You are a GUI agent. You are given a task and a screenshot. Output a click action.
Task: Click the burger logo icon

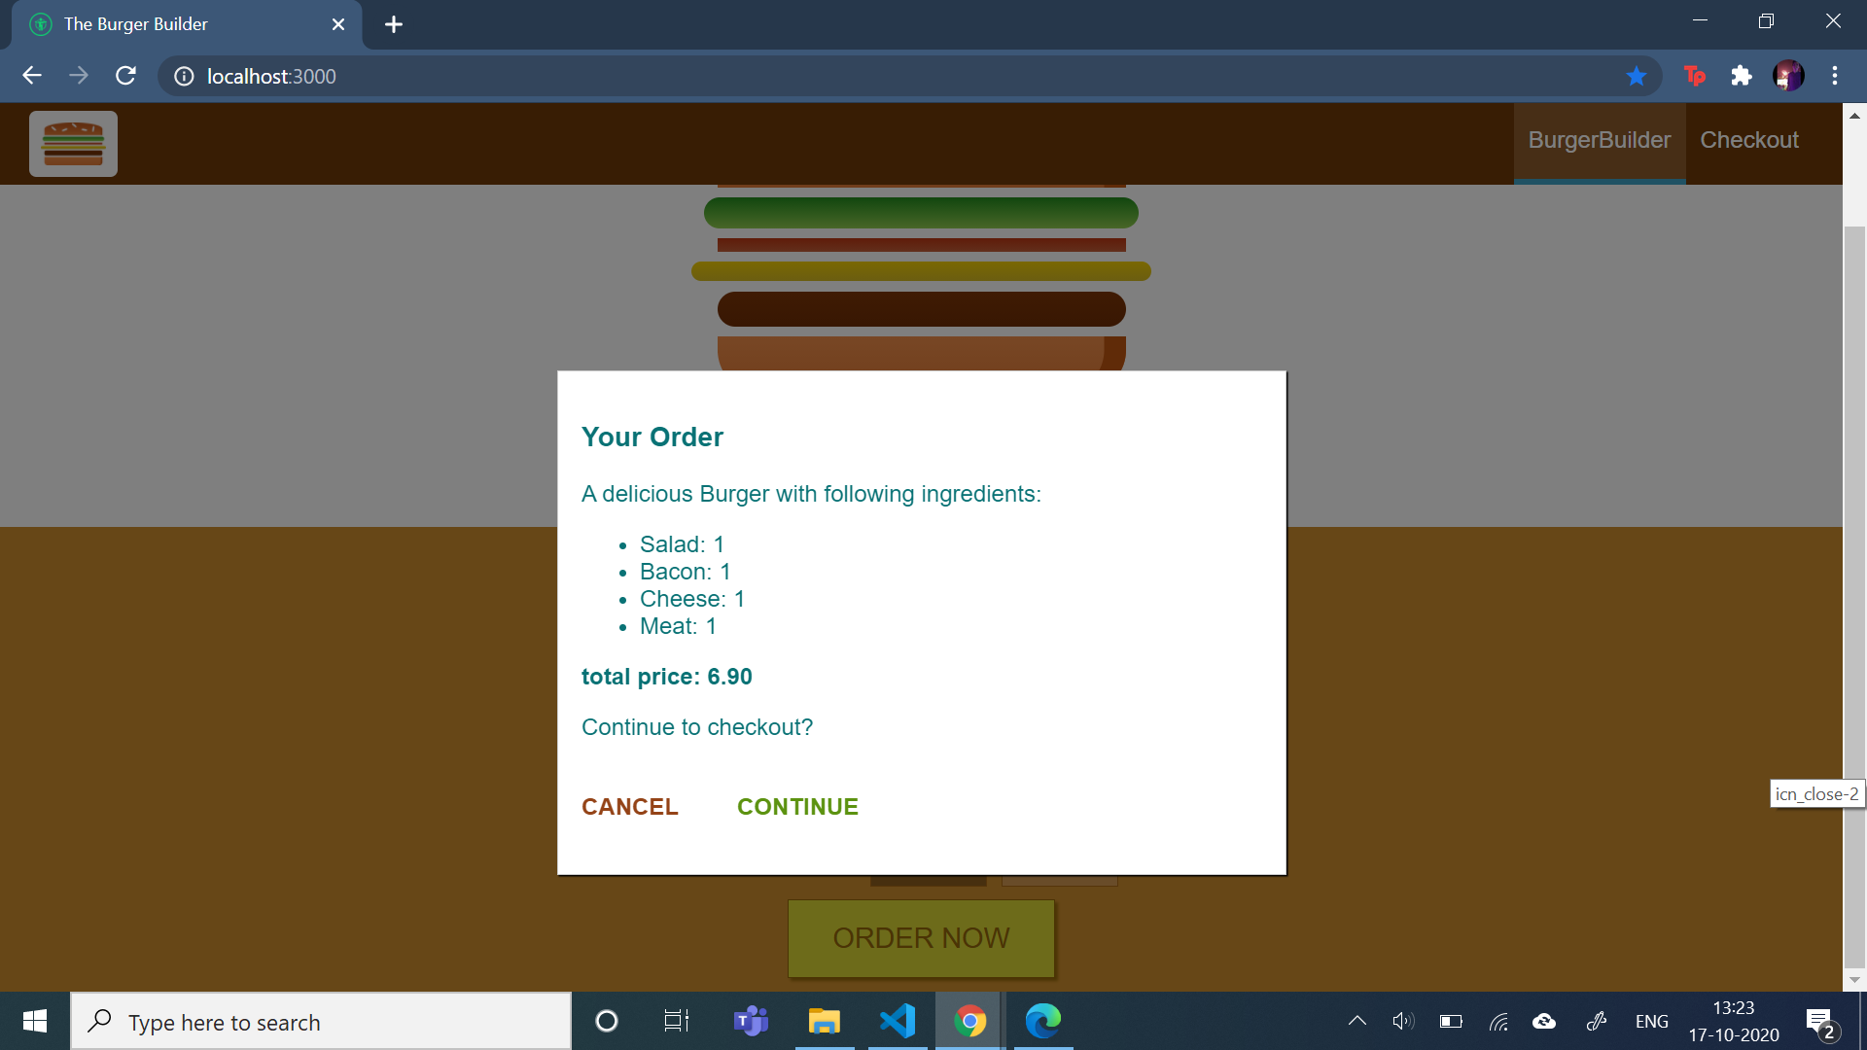coord(73,144)
